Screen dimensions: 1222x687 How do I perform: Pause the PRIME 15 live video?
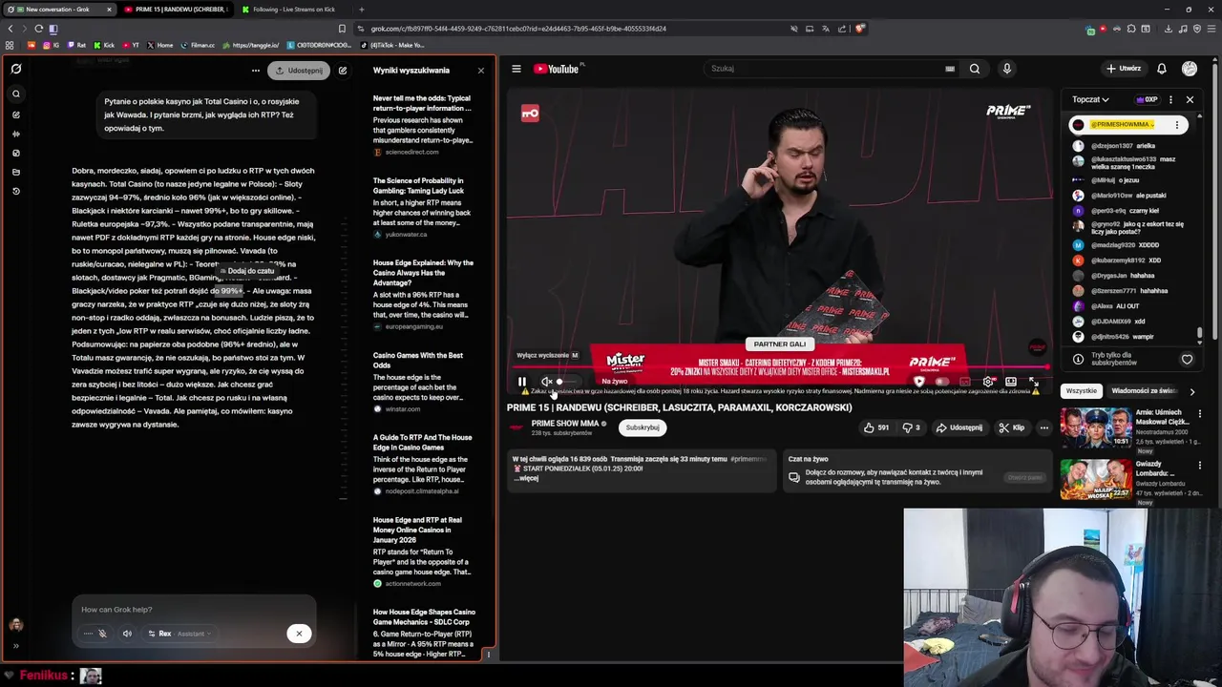(x=522, y=382)
